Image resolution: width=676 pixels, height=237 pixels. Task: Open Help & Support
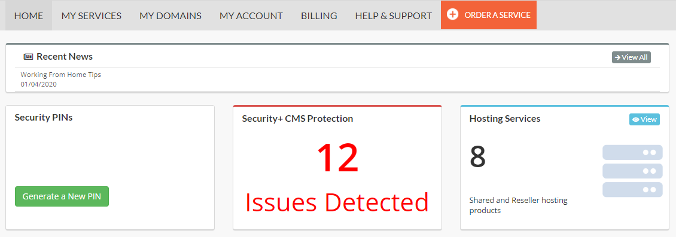[394, 16]
